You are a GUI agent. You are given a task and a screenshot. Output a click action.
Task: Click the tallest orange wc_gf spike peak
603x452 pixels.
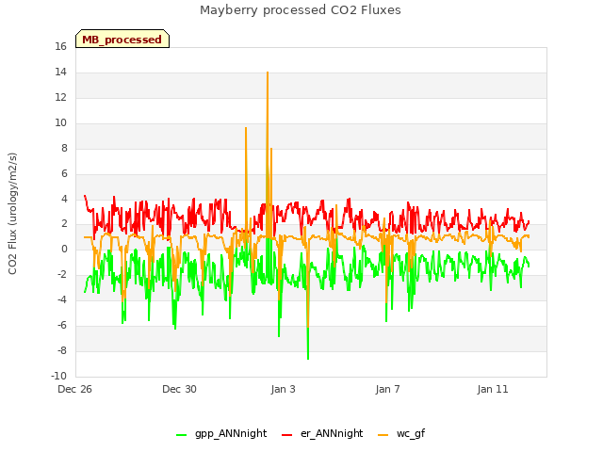click(x=268, y=73)
